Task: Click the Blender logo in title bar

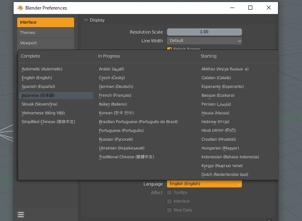Action: click(20, 8)
